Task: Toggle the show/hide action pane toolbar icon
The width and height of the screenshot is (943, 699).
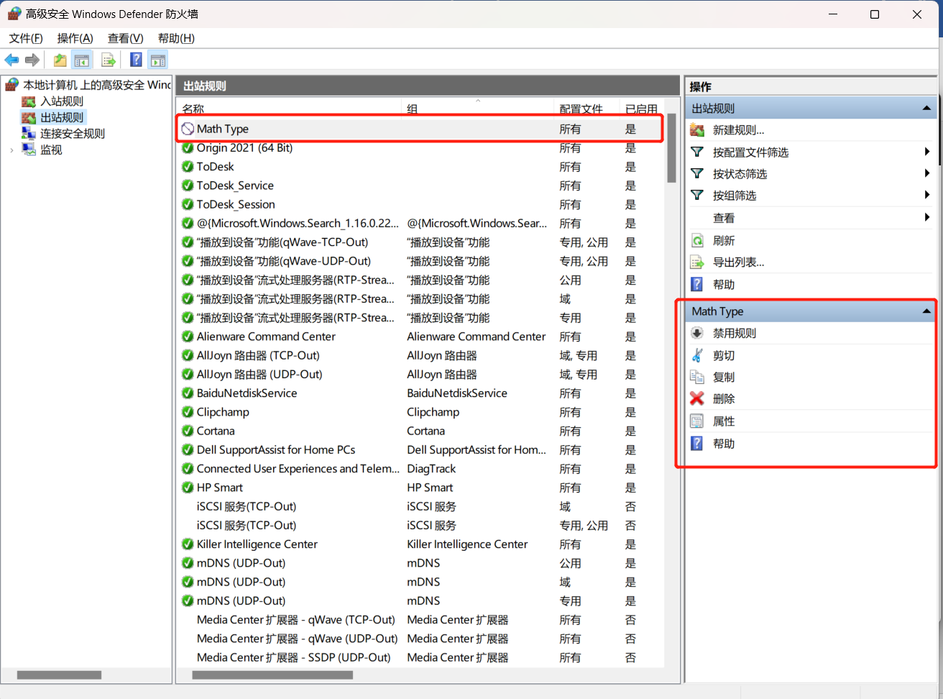Action: point(158,60)
